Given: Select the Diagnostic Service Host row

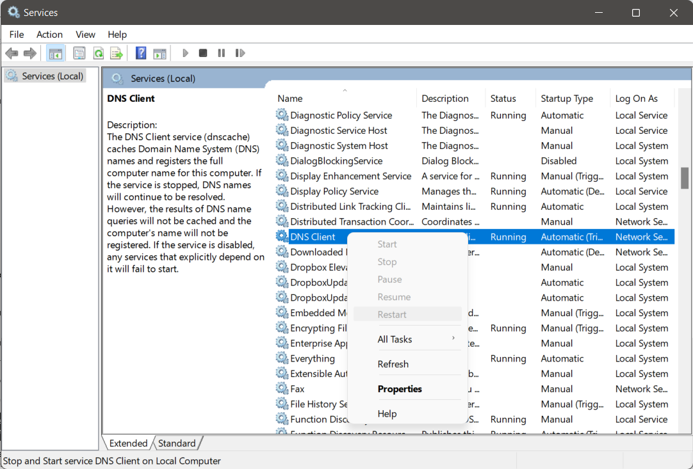Looking at the screenshot, I should pos(475,131).
